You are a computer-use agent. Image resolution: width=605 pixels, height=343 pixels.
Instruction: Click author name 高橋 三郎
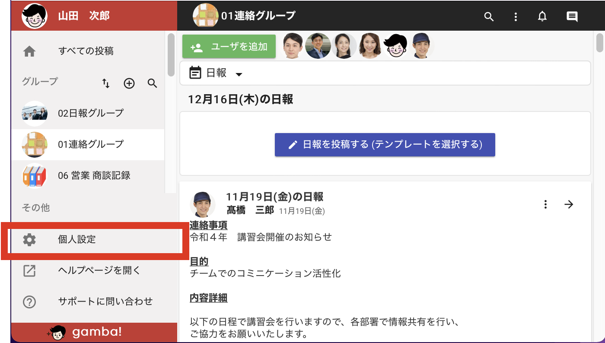(x=251, y=211)
